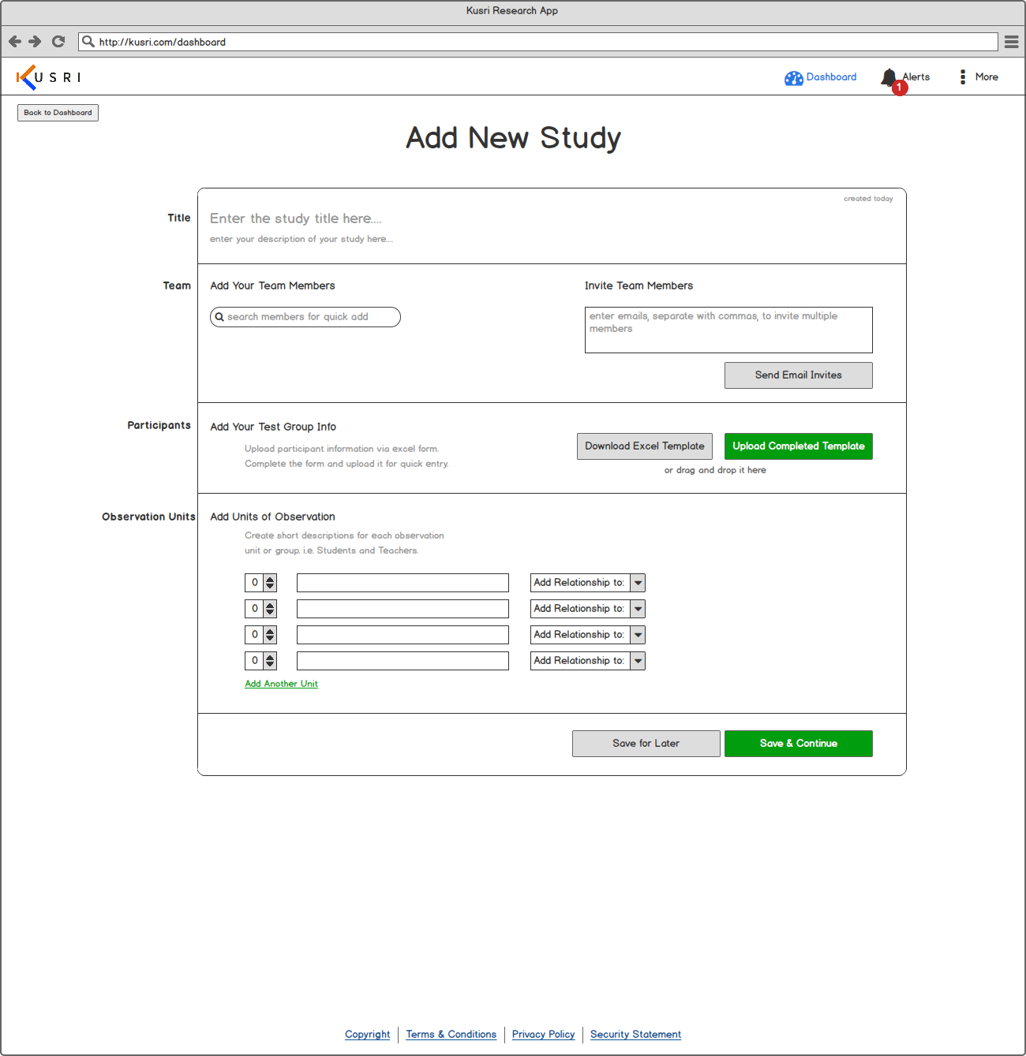Click the 'Add New Study' heading

click(513, 138)
